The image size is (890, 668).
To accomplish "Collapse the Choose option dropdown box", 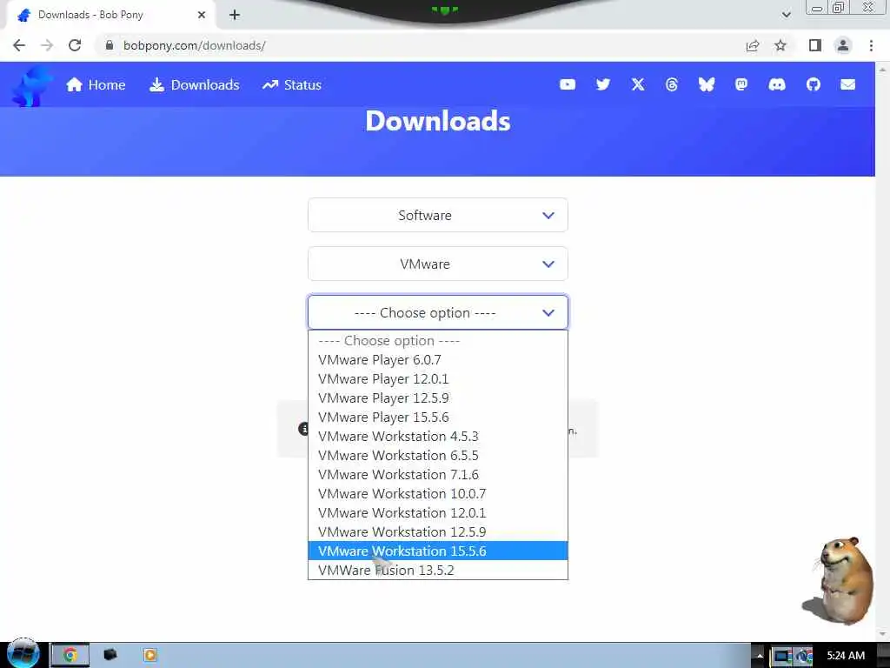I will point(438,312).
